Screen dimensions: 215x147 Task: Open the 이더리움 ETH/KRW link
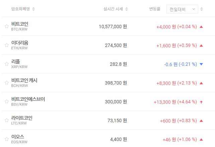[20, 45]
